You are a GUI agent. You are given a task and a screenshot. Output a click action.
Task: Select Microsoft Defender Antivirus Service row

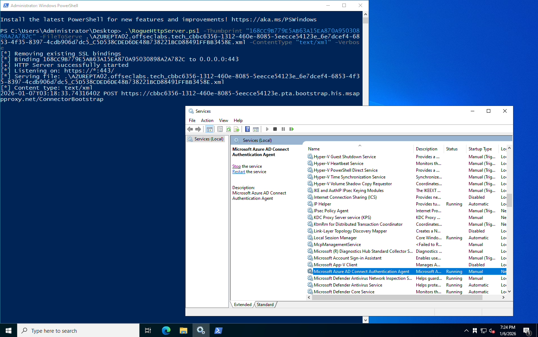click(x=348, y=285)
